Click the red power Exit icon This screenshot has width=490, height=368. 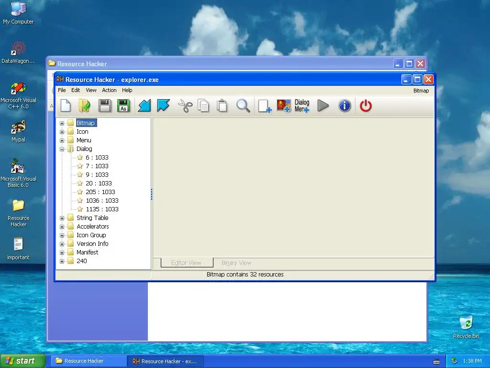[x=366, y=105]
